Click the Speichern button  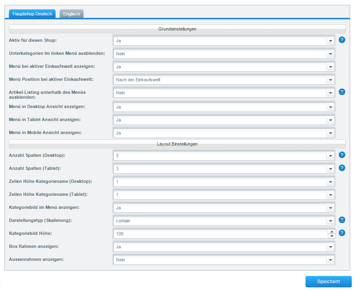click(x=329, y=282)
